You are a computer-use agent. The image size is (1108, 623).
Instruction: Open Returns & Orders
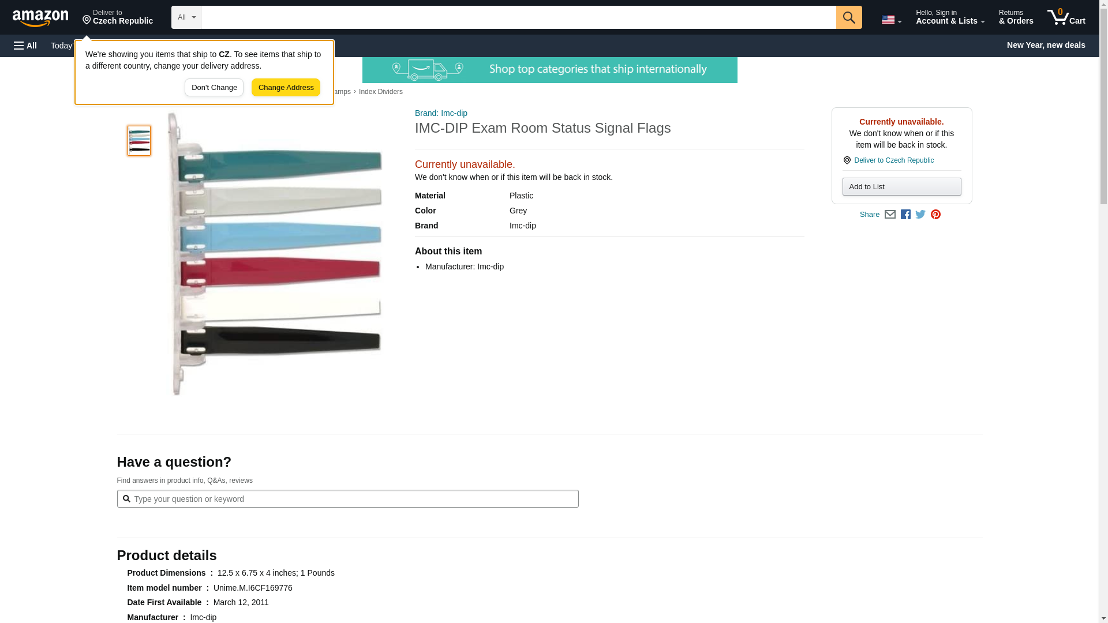1016,17
